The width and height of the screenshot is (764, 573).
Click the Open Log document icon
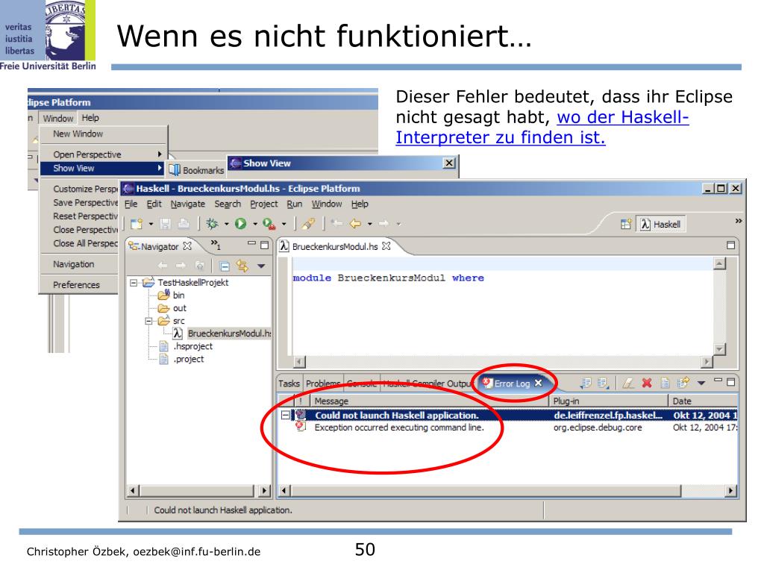tap(665, 383)
